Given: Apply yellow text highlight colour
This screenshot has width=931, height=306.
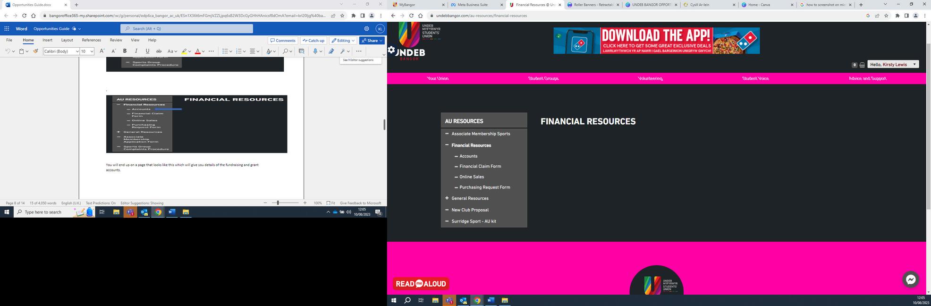Looking at the screenshot, I should pyautogui.click(x=184, y=51).
